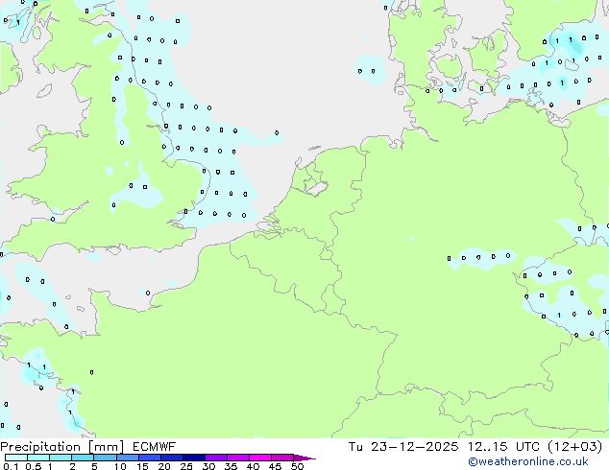Select the 10–15 mm legend color swatch

click(x=127, y=458)
